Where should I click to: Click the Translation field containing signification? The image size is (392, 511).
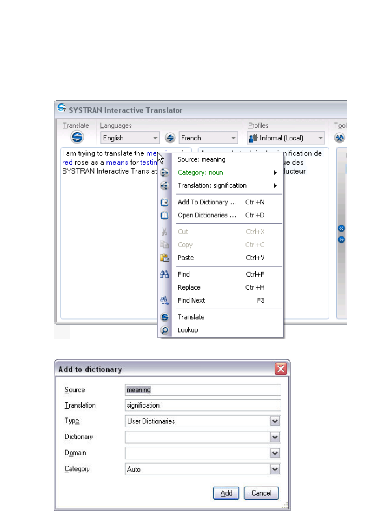tap(203, 405)
